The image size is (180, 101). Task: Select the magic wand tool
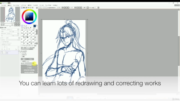pos(26,26)
